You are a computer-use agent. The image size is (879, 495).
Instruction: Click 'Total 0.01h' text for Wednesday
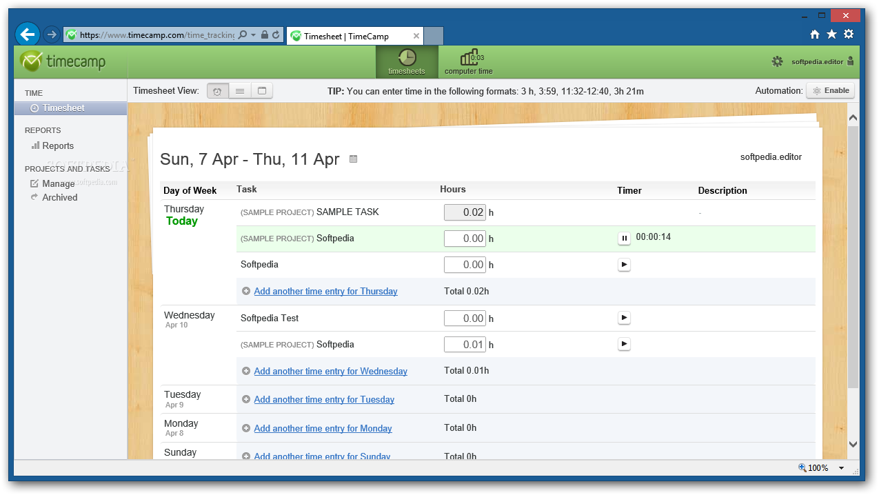[x=467, y=371]
